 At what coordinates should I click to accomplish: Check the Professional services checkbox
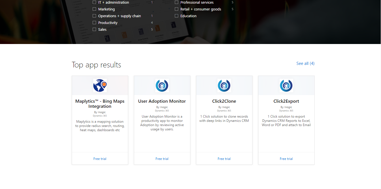(177, 2)
